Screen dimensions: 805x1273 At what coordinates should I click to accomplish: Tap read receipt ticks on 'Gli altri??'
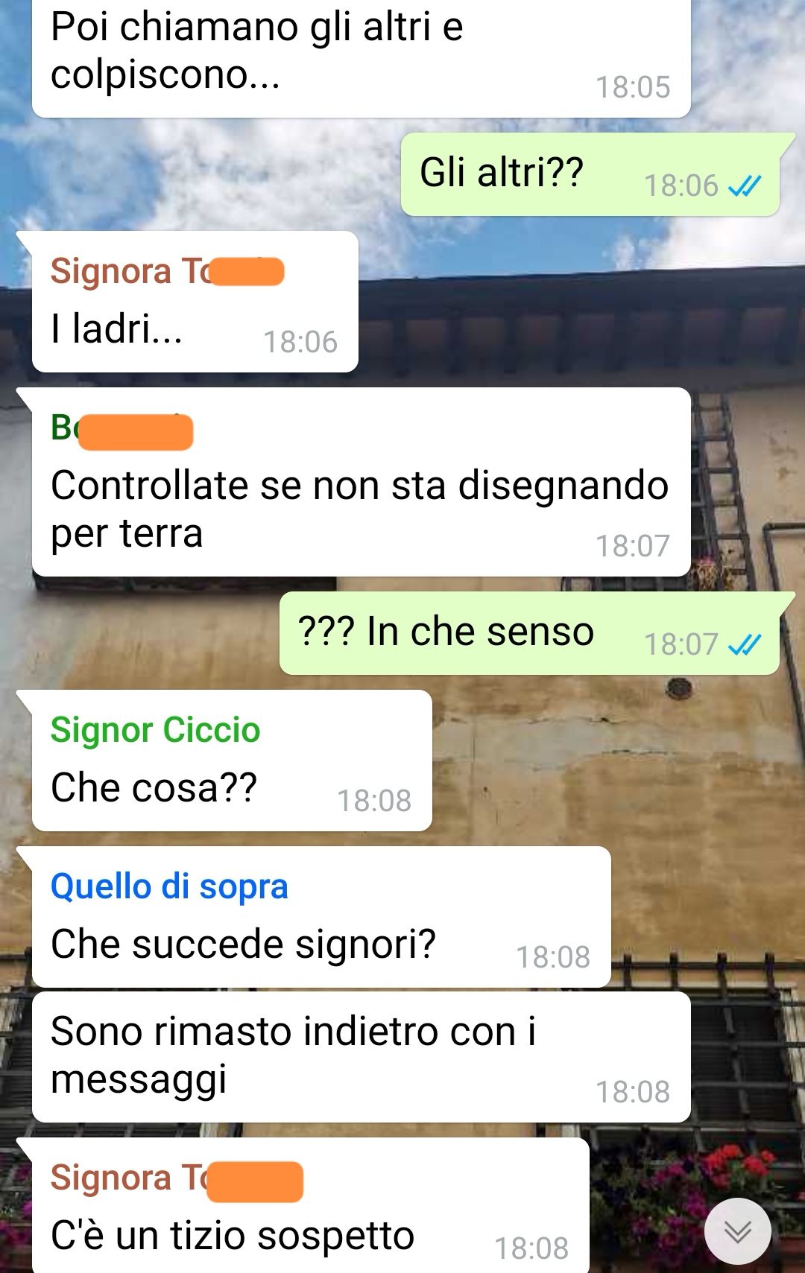[x=745, y=185]
